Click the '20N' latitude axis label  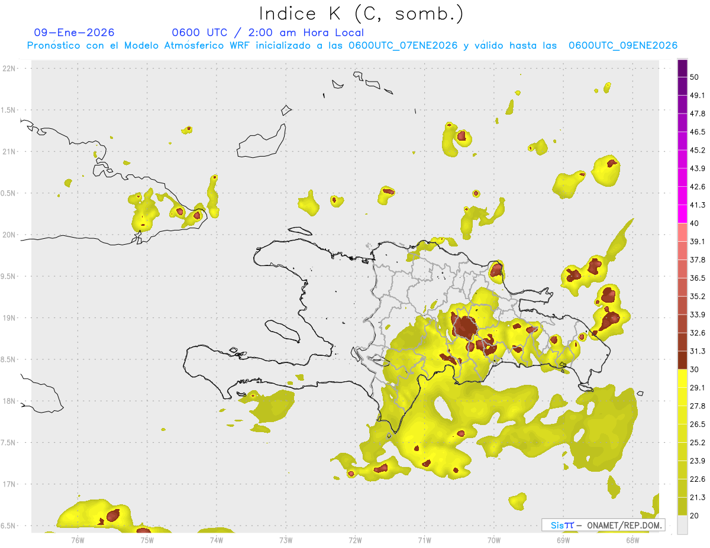pos(9,235)
